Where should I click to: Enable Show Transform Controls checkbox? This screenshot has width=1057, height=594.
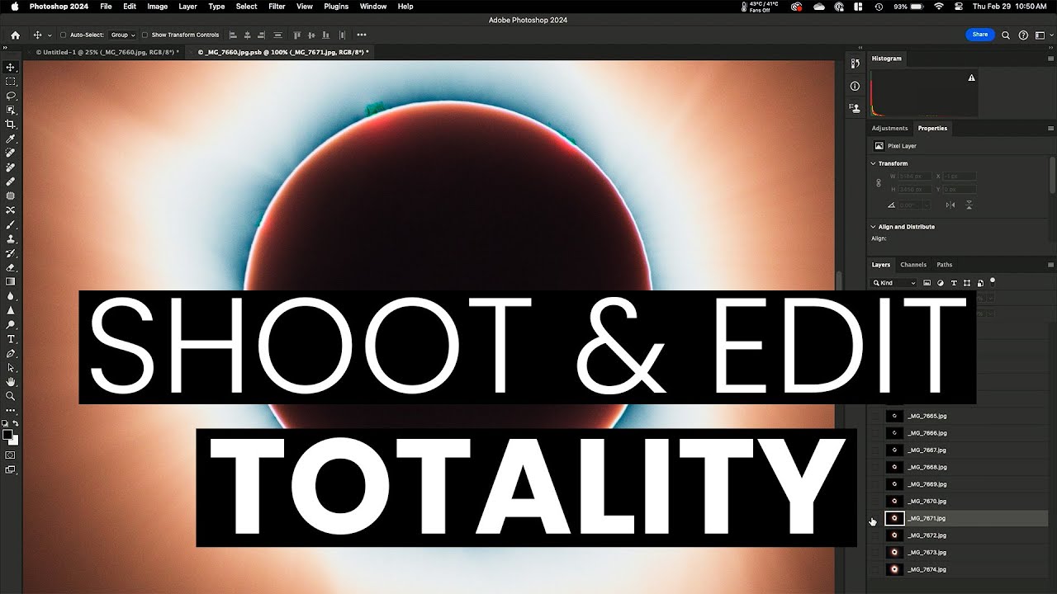click(x=145, y=35)
